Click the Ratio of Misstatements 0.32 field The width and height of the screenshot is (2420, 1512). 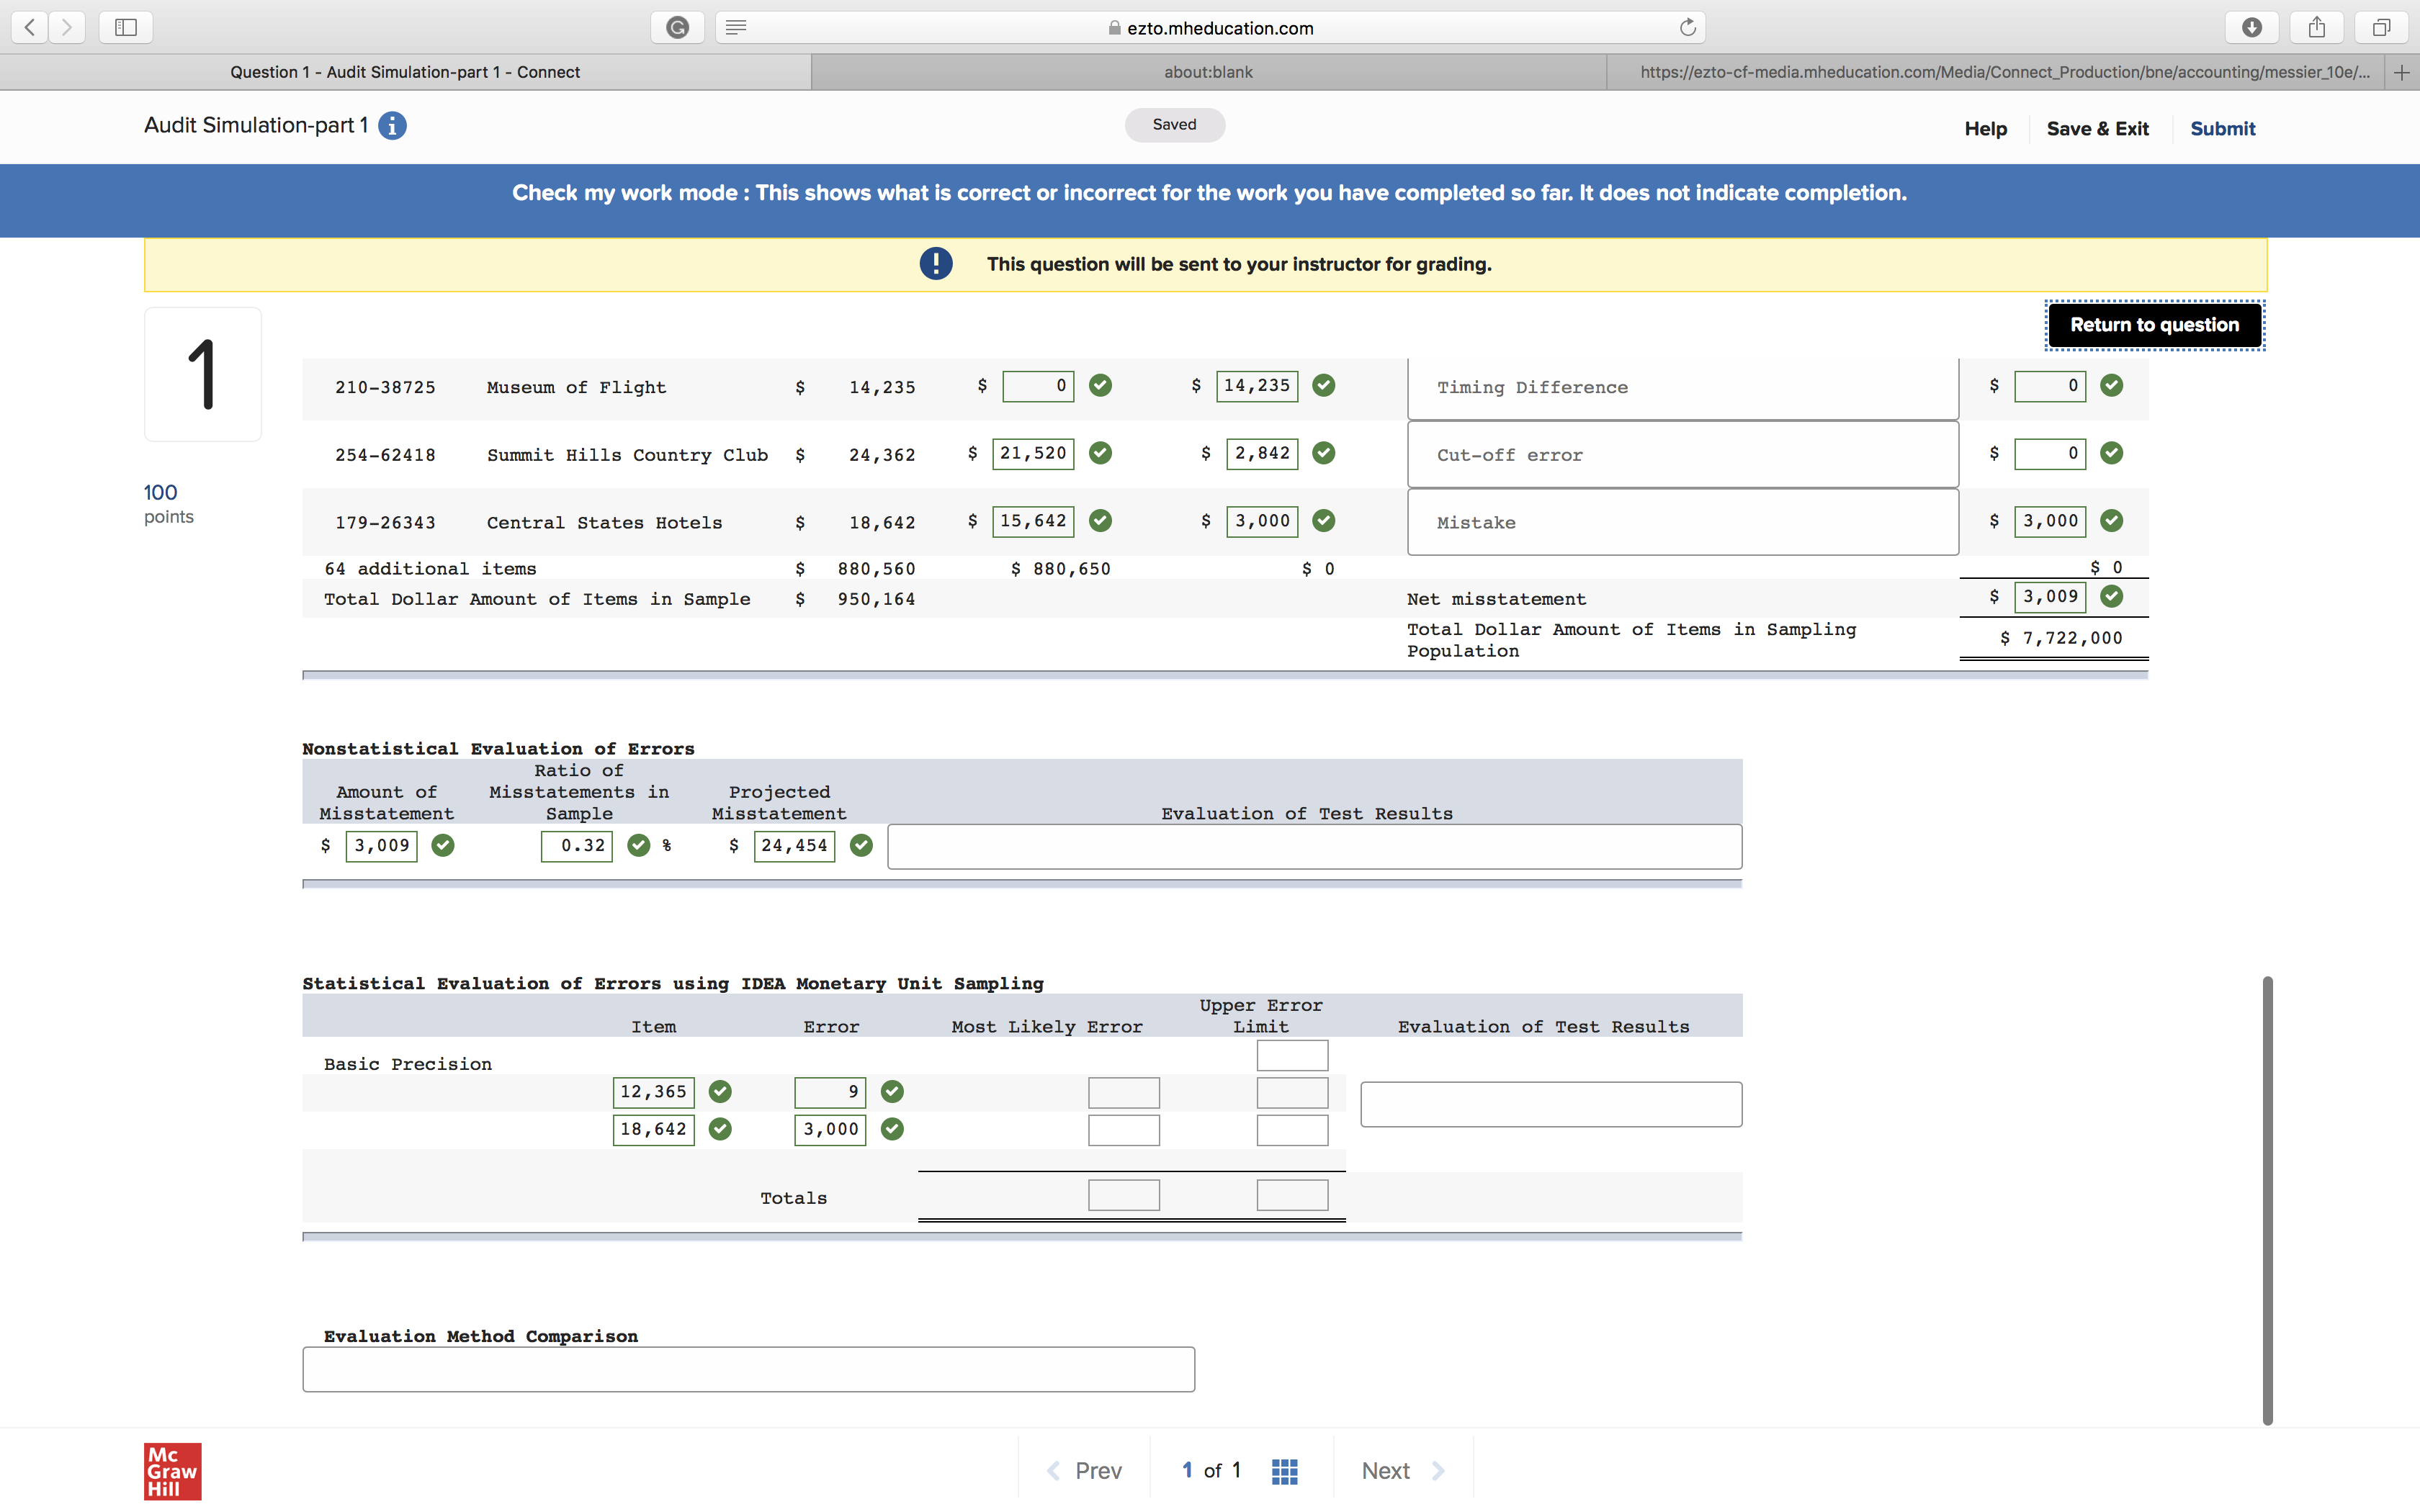click(577, 846)
